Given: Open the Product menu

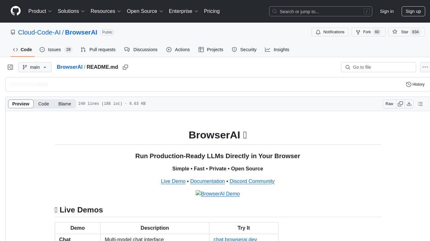Looking at the screenshot, I should [x=40, y=11].
